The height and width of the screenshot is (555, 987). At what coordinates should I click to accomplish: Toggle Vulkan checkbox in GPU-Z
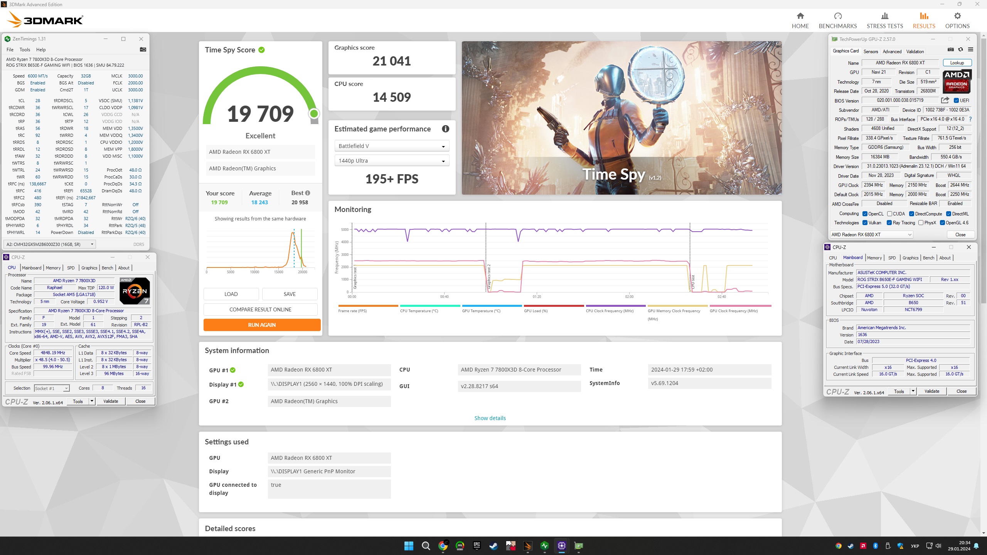[865, 223]
